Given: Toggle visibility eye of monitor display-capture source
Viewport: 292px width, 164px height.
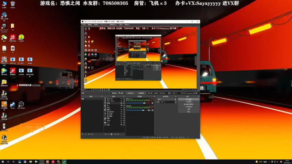Looking at the screenshot, I should click(x=122, y=125).
